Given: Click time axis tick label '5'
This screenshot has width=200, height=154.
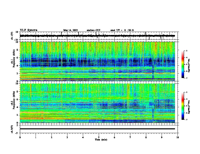Looking at the screenshot, I should pyautogui.click(x=99, y=137).
